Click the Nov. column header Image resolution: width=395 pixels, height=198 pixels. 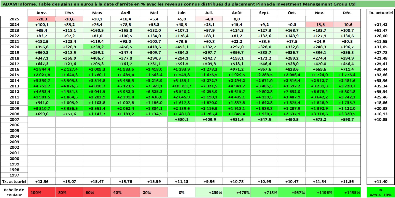[320, 13]
